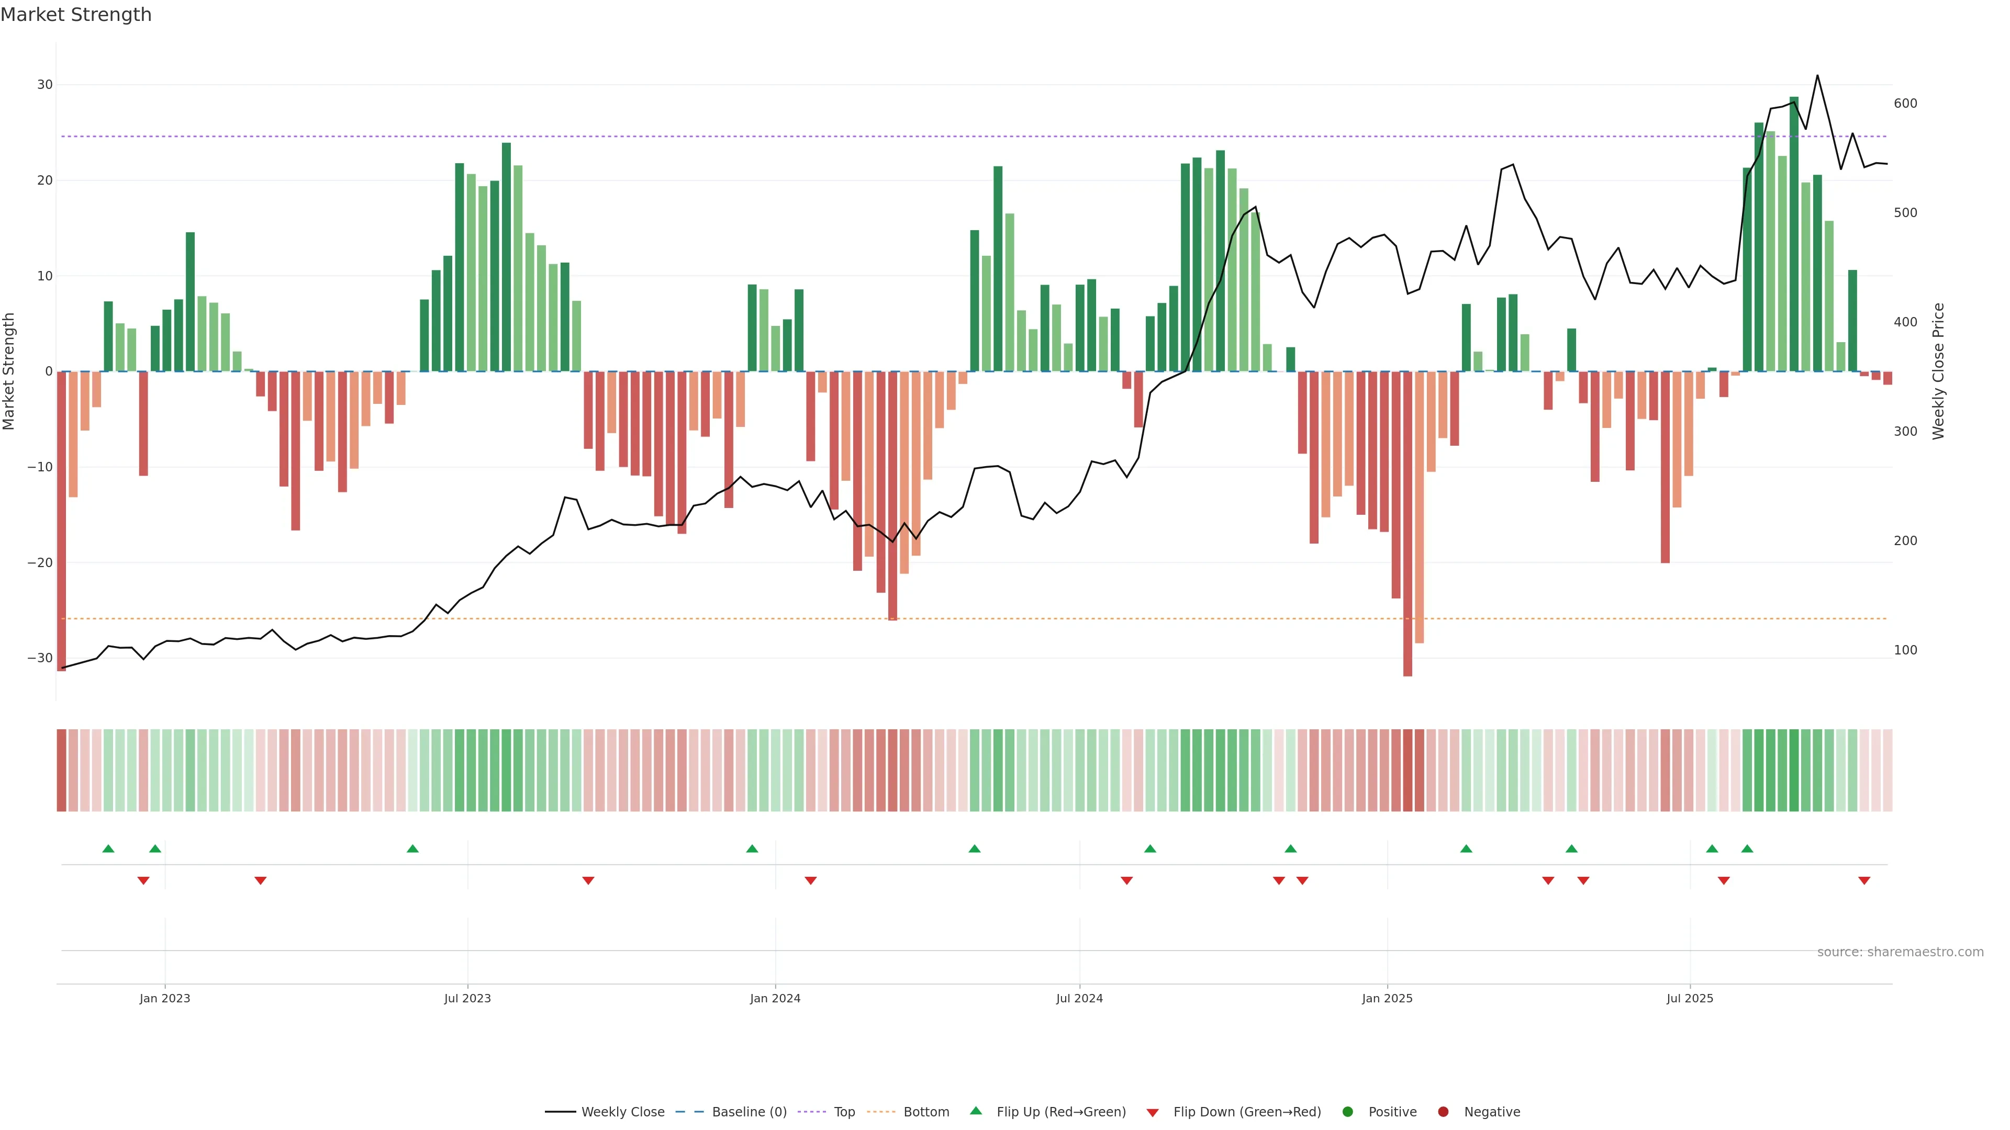This screenshot has width=2010, height=1130.
Task: Click the green Positive circle legend icon
Action: (1347, 1112)
